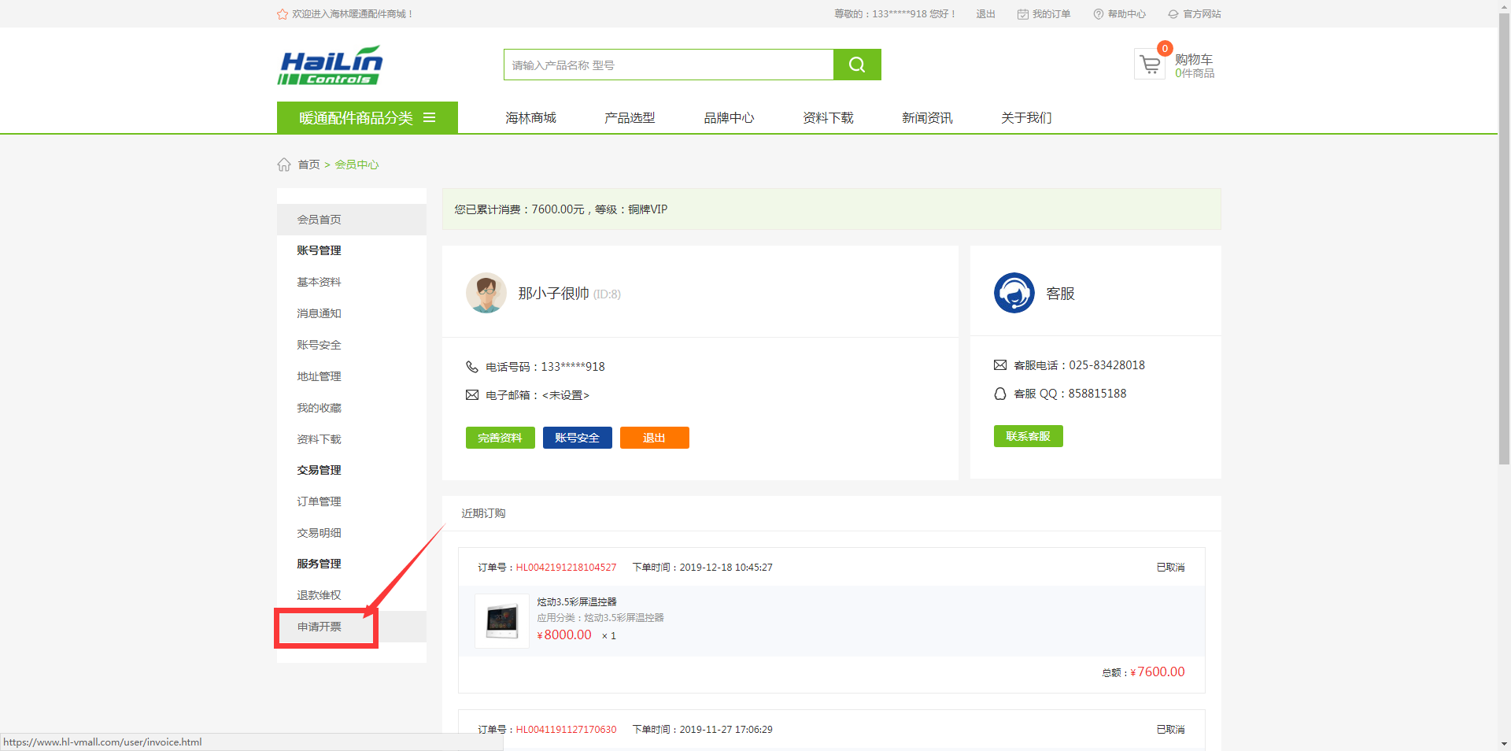Select 退款维权 in sidebar

click(319, 595)
